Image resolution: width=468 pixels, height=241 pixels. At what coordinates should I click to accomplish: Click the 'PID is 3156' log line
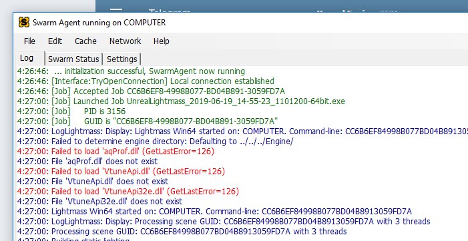[x=71, y=111]
